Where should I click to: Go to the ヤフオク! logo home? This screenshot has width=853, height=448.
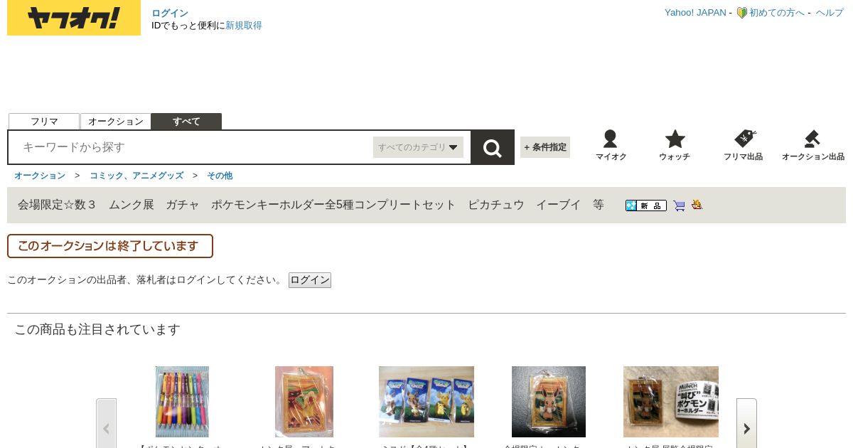74,18
